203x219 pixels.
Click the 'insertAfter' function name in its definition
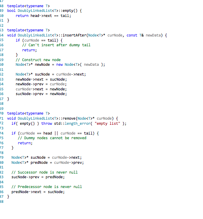coord(74,35)
